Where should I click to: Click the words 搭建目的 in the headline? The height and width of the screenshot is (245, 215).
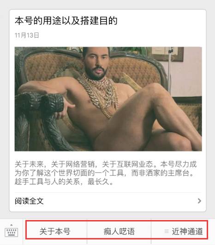(x=99, y=21)
